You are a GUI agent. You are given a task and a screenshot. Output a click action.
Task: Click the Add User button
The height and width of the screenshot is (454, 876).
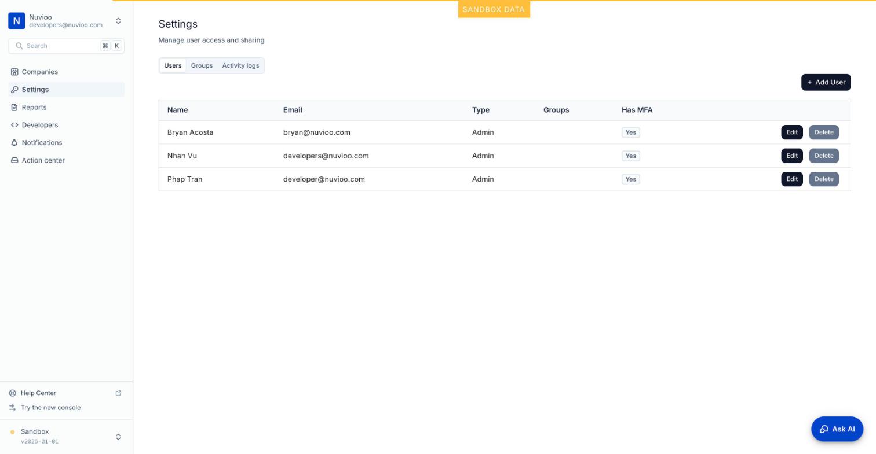point(826,82)
